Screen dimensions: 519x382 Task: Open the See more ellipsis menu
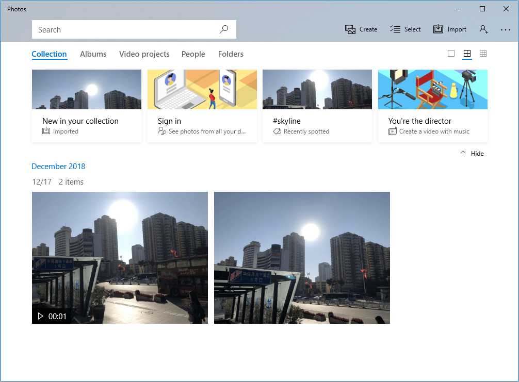[506, 30]
